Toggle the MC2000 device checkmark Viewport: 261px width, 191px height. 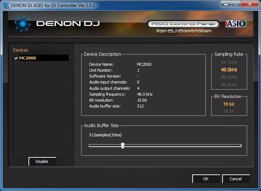[x=16, y=58]
